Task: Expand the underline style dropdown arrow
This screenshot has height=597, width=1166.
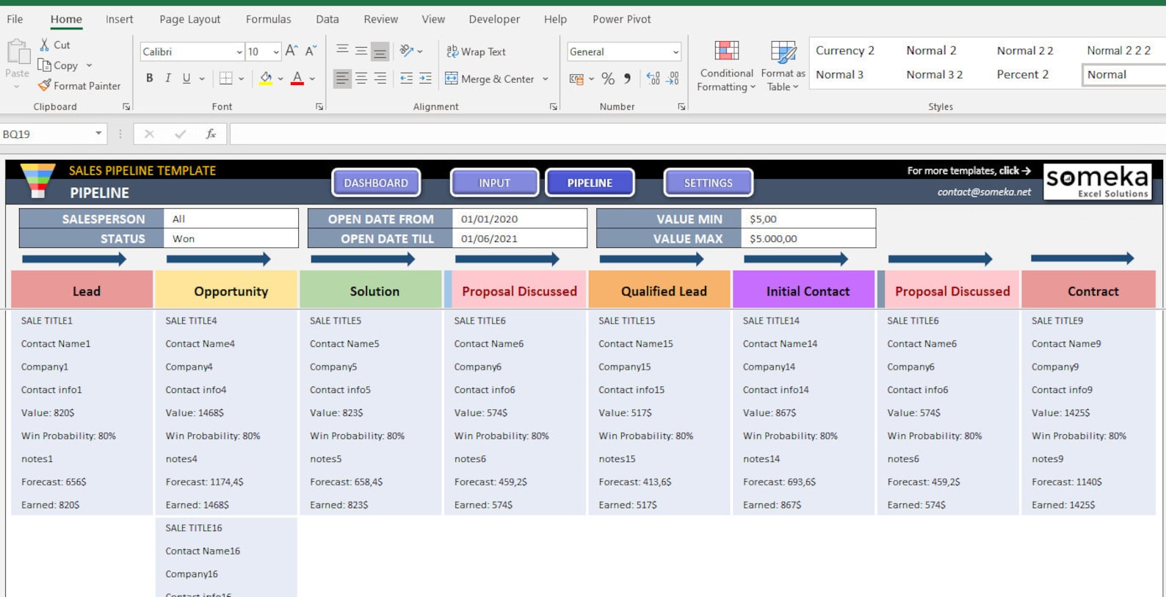Action: pos(202,78)
